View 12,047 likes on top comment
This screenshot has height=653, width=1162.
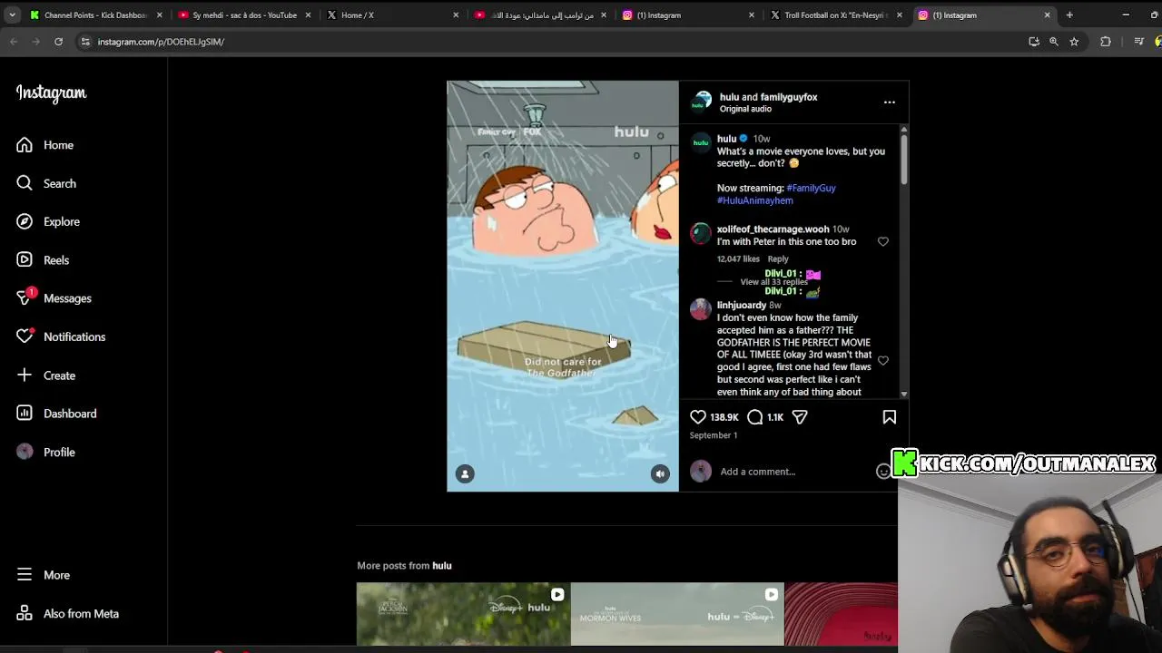[738, 259]
